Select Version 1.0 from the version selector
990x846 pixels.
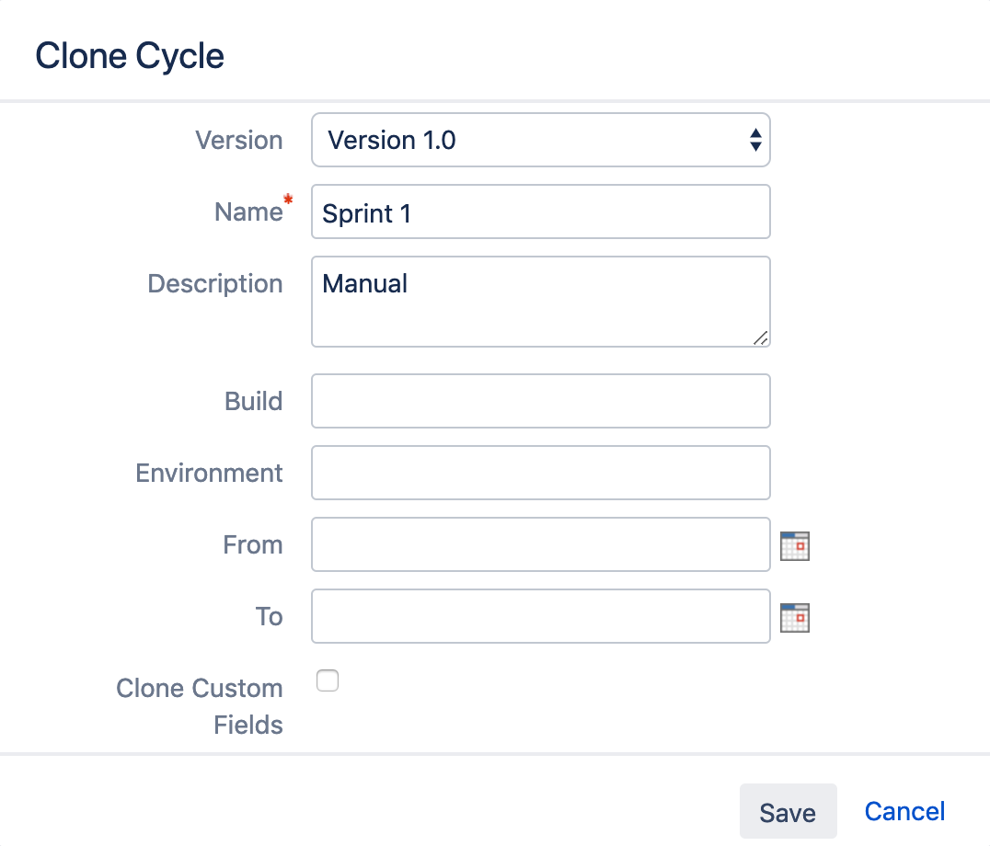[541, 140]
